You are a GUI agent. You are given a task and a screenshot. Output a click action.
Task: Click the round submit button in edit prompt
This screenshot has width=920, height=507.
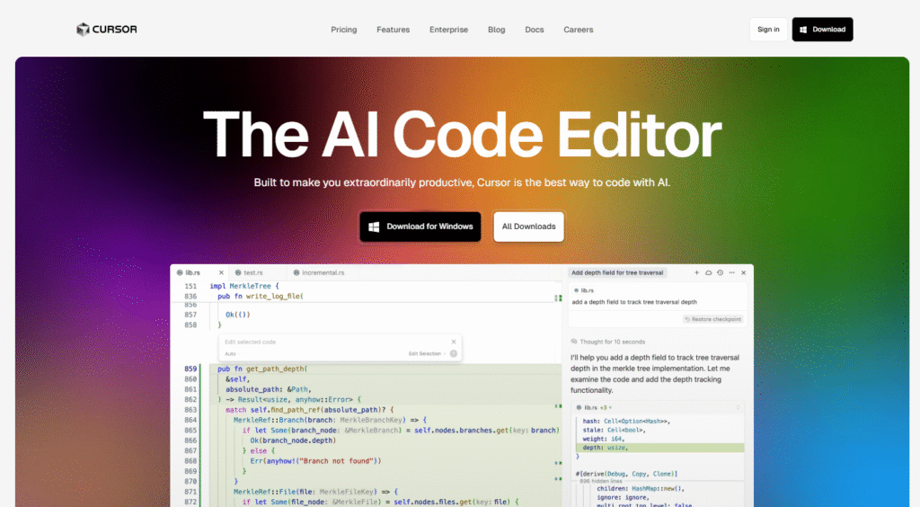454,354
